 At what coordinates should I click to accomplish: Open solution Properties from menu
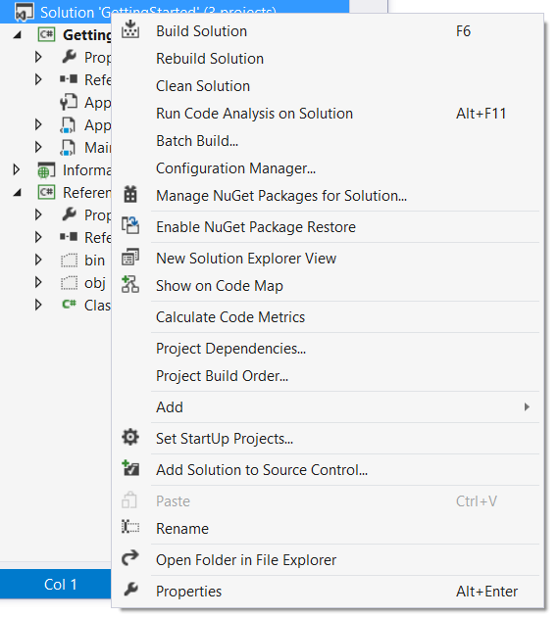click(328, 592)
